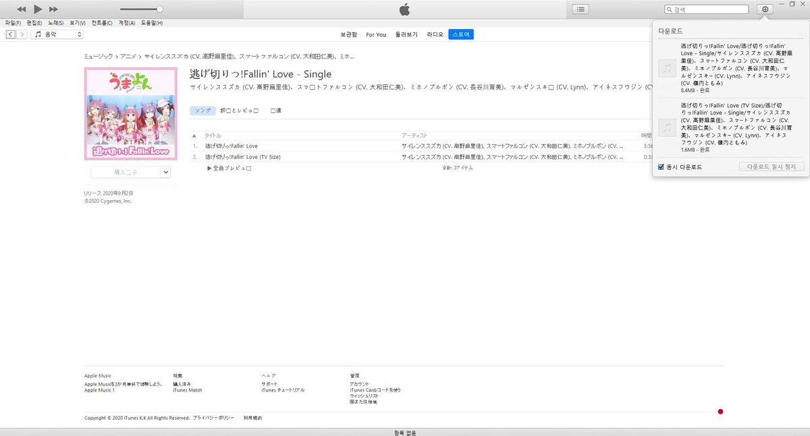Select the 스토어 tab

point(461,34)
